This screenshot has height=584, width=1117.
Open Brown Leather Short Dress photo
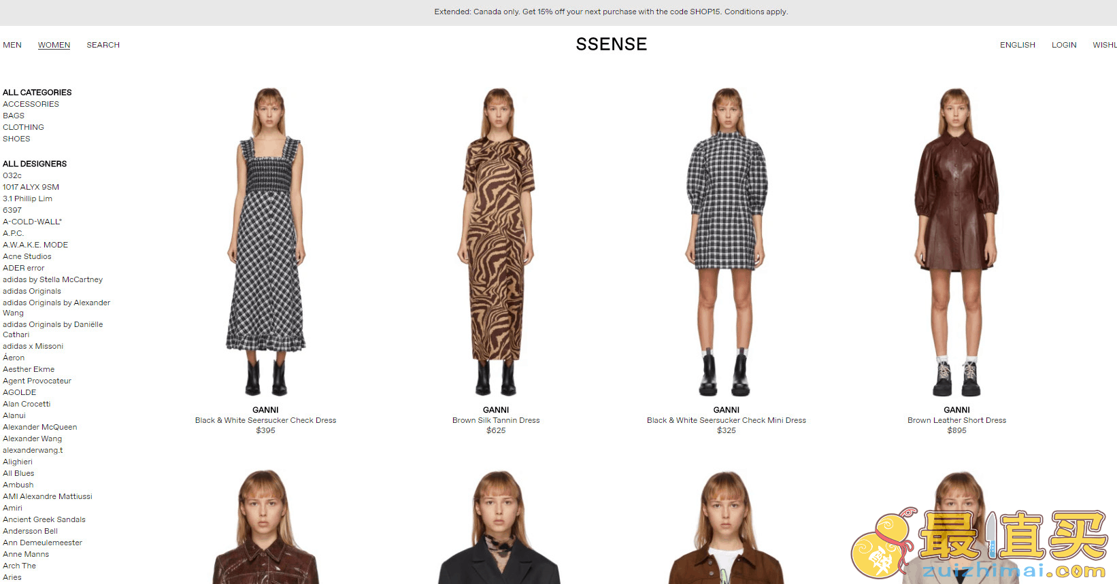(956, 242)
